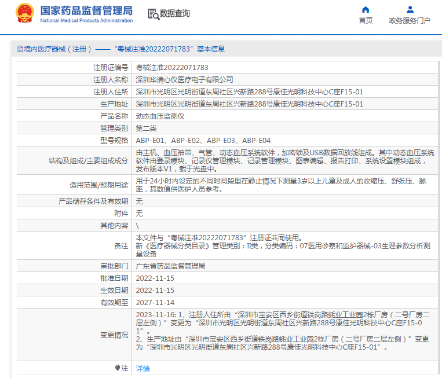442x378 pixels.
Task: Select the 注册人住所 label
Action: [111, 92]
